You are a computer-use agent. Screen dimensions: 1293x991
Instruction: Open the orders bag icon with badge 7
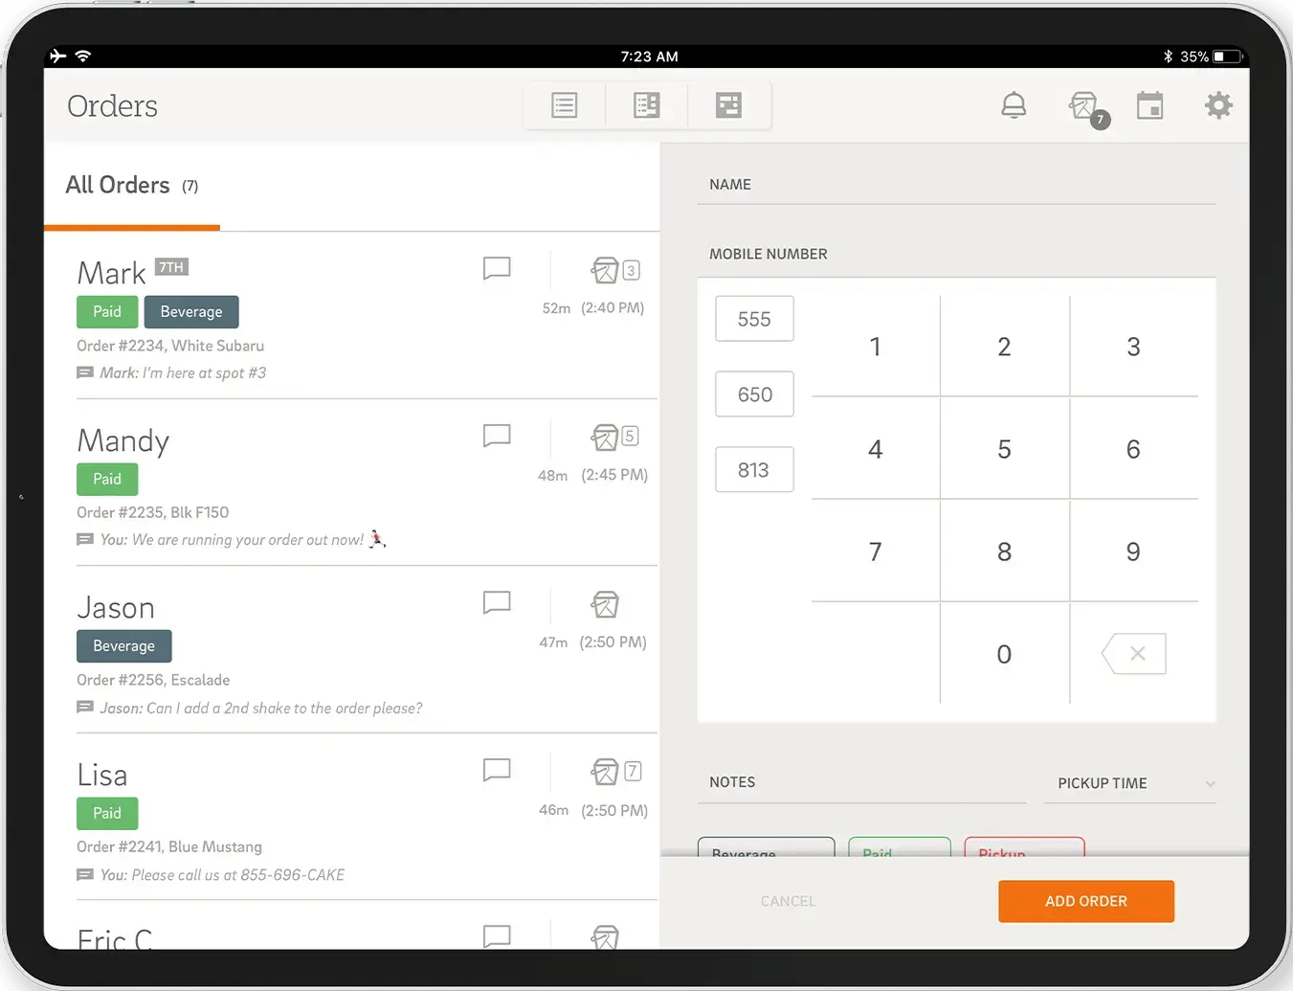tap(1085, 106)
